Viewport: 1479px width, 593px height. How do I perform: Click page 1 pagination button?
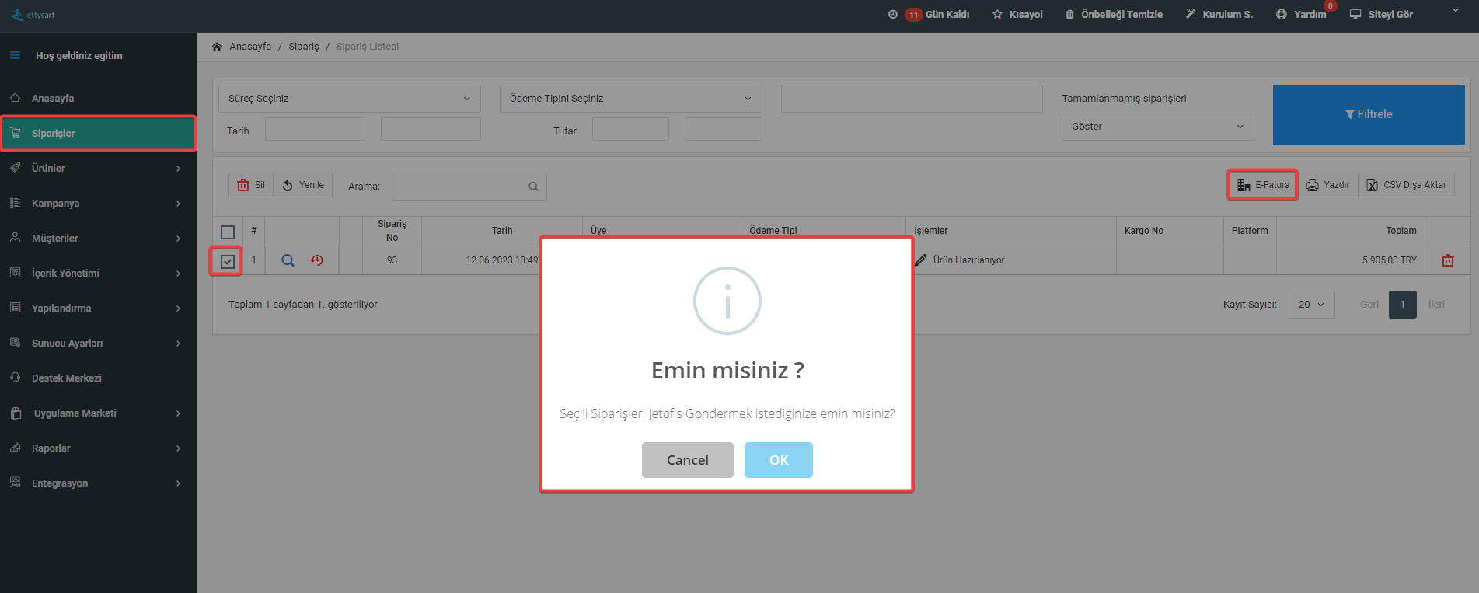(x=1403, y=305)
